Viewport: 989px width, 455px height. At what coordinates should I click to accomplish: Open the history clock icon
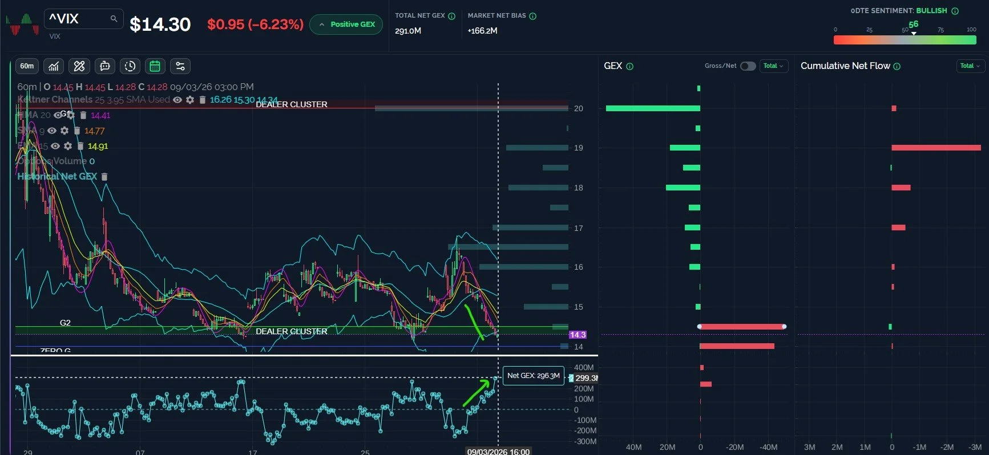(x=130, y=66)
